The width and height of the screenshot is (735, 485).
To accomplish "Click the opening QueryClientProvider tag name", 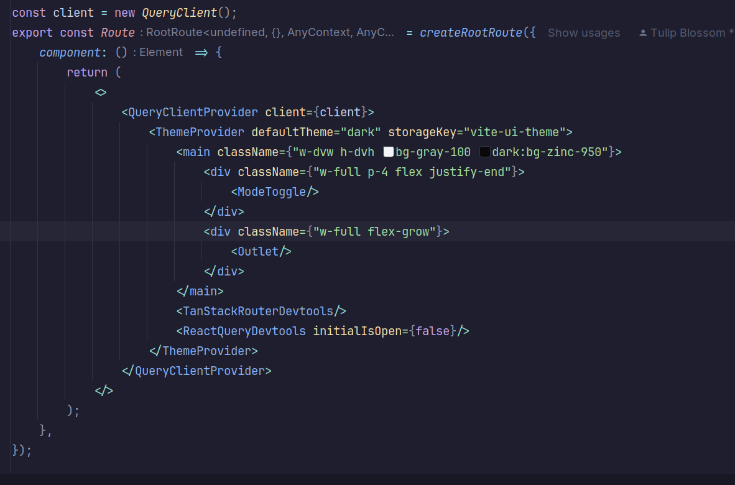I will pyautogui.click(x=193, y=112).
